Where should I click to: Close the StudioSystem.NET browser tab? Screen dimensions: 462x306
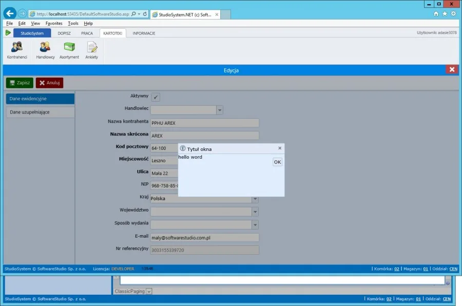coord(217,14)
